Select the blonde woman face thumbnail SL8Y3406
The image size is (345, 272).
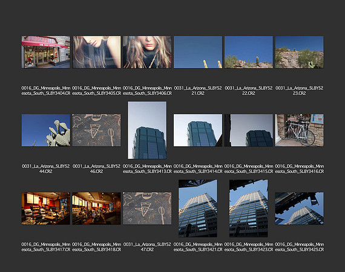pyautogui.click(x=147, y=52)
